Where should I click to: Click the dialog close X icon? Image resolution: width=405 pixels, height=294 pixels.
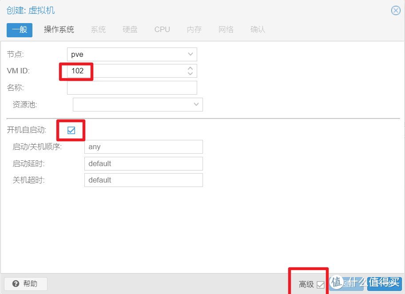396,11
